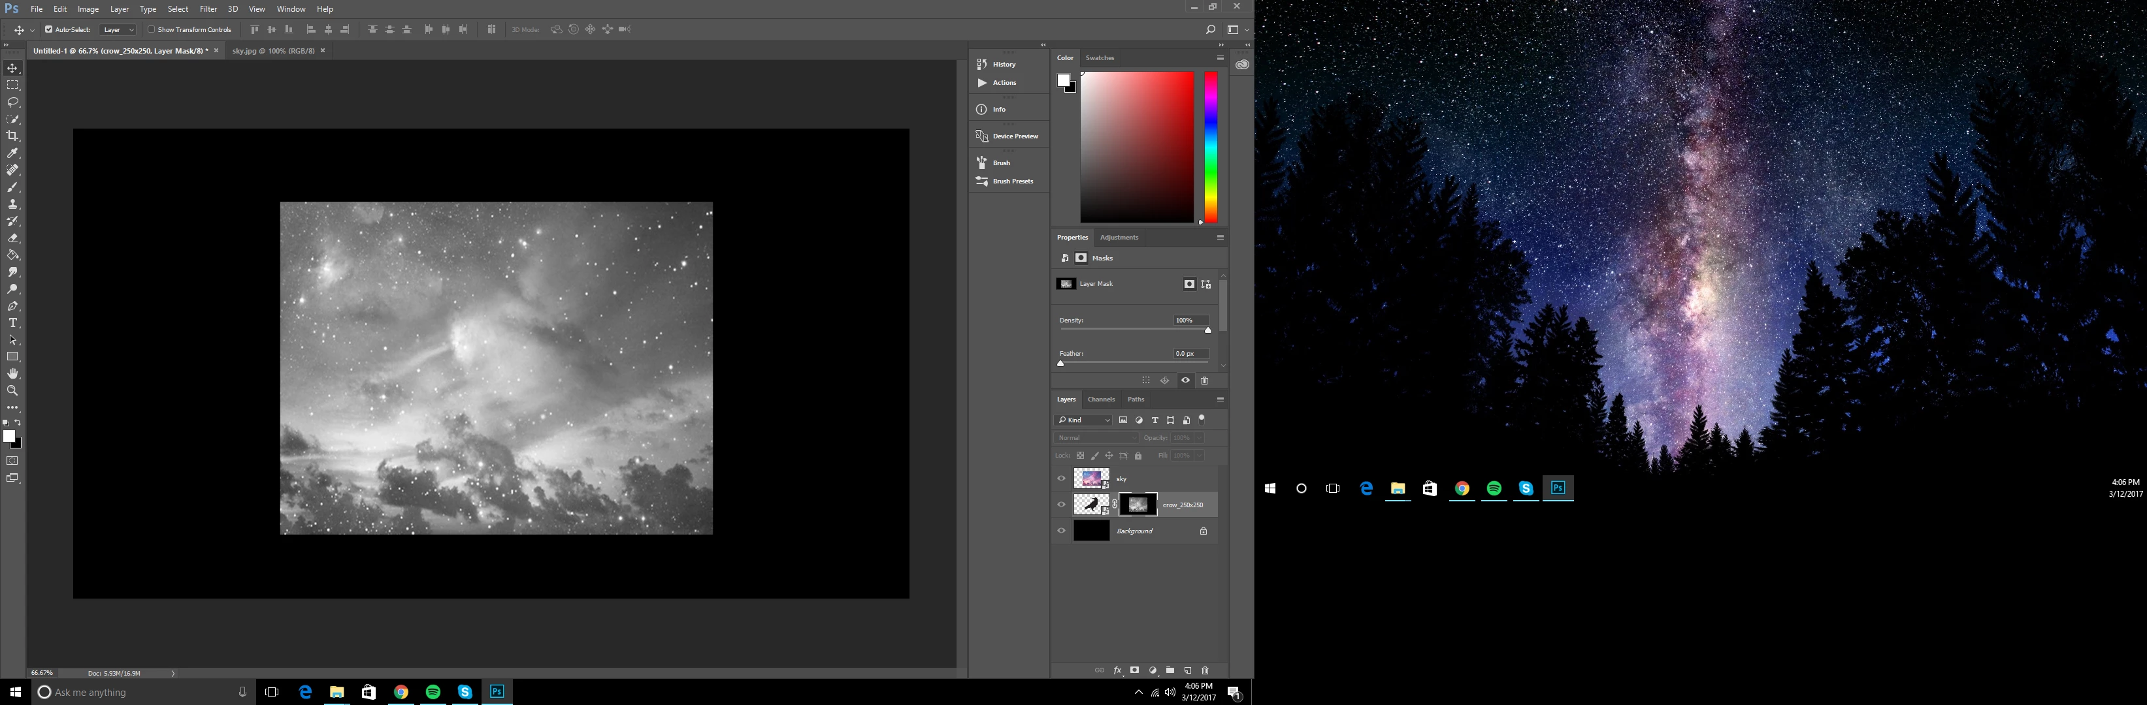
Task: Open the layer filter Kind dropdown
Action: point(1083,420)
